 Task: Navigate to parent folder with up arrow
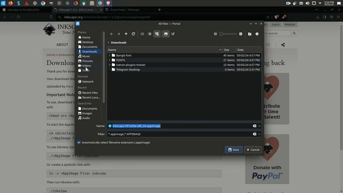click(x=126, y=34)
